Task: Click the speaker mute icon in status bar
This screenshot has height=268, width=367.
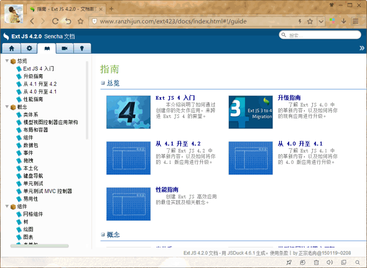Action: (x=330, y=262)
